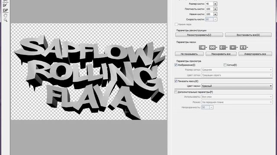Open the Скорость кисти dropdown arrow
Viewport: 277px width, 155px height.
[x=215, y=19]
